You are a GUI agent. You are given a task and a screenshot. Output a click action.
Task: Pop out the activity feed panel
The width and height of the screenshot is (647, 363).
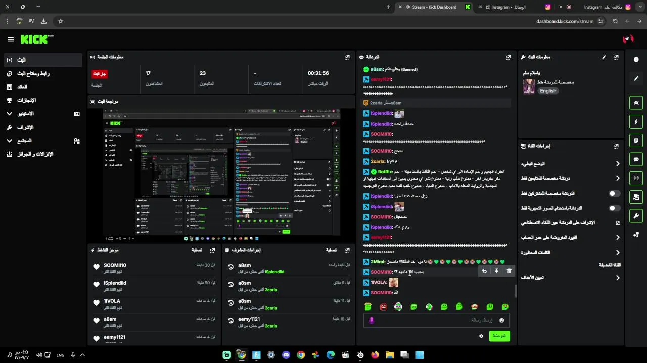click(213, 250)
